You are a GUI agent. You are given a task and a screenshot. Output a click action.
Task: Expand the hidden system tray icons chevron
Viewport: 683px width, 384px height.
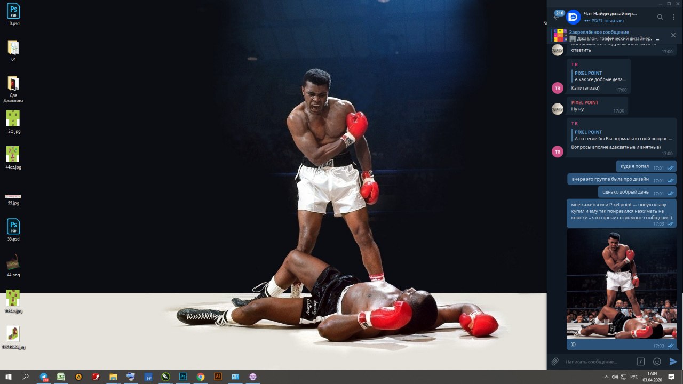pos(606,377)
